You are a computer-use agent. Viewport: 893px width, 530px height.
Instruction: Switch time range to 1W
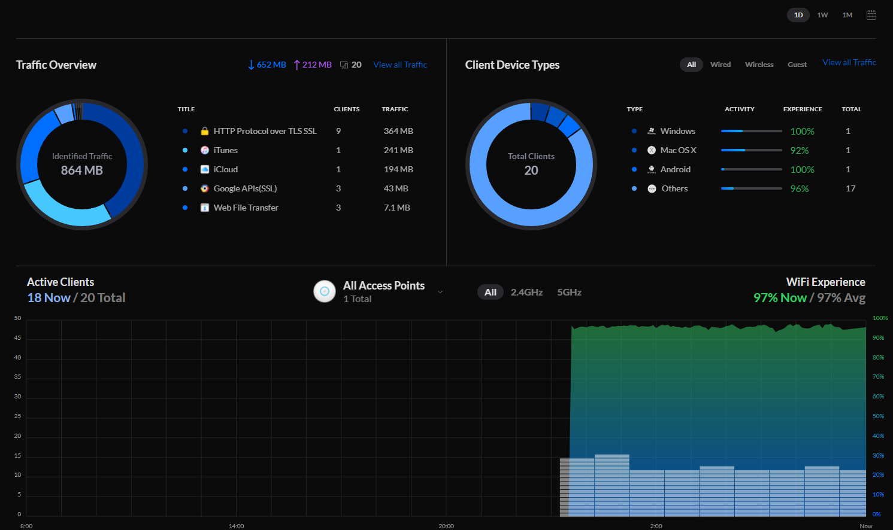[x=822, y=15]
